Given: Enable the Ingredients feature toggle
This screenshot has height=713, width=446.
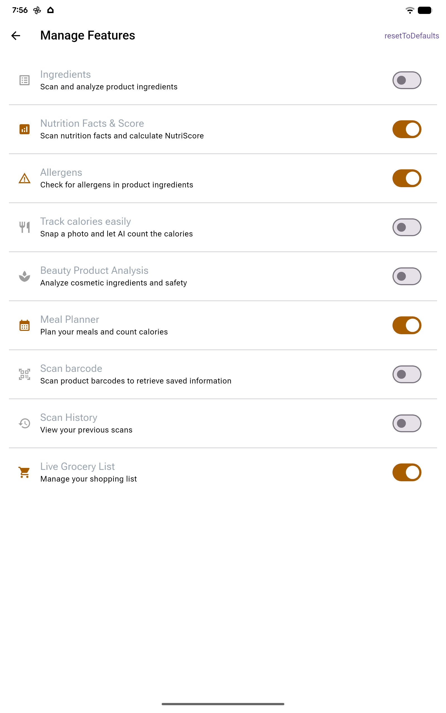Looking at the screenshot, I should (x=407, y=80).
